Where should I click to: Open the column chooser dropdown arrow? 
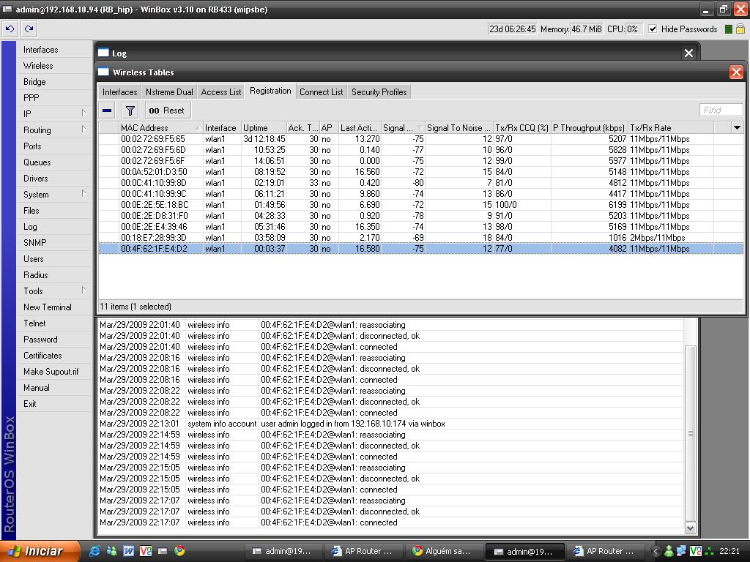(737, 127)
